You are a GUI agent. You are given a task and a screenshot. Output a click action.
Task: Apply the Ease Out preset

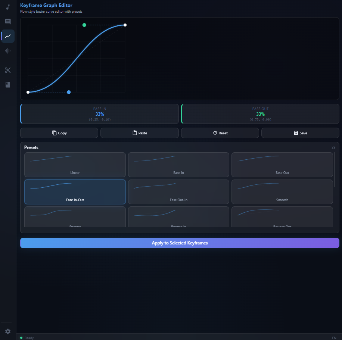pyautogui.click(x=282, y=165)
